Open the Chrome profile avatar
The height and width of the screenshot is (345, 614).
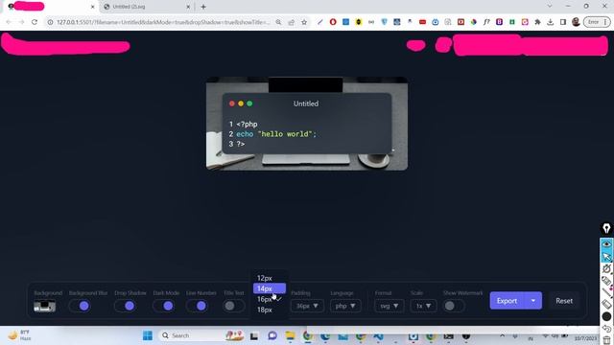(x=576, y=22)
